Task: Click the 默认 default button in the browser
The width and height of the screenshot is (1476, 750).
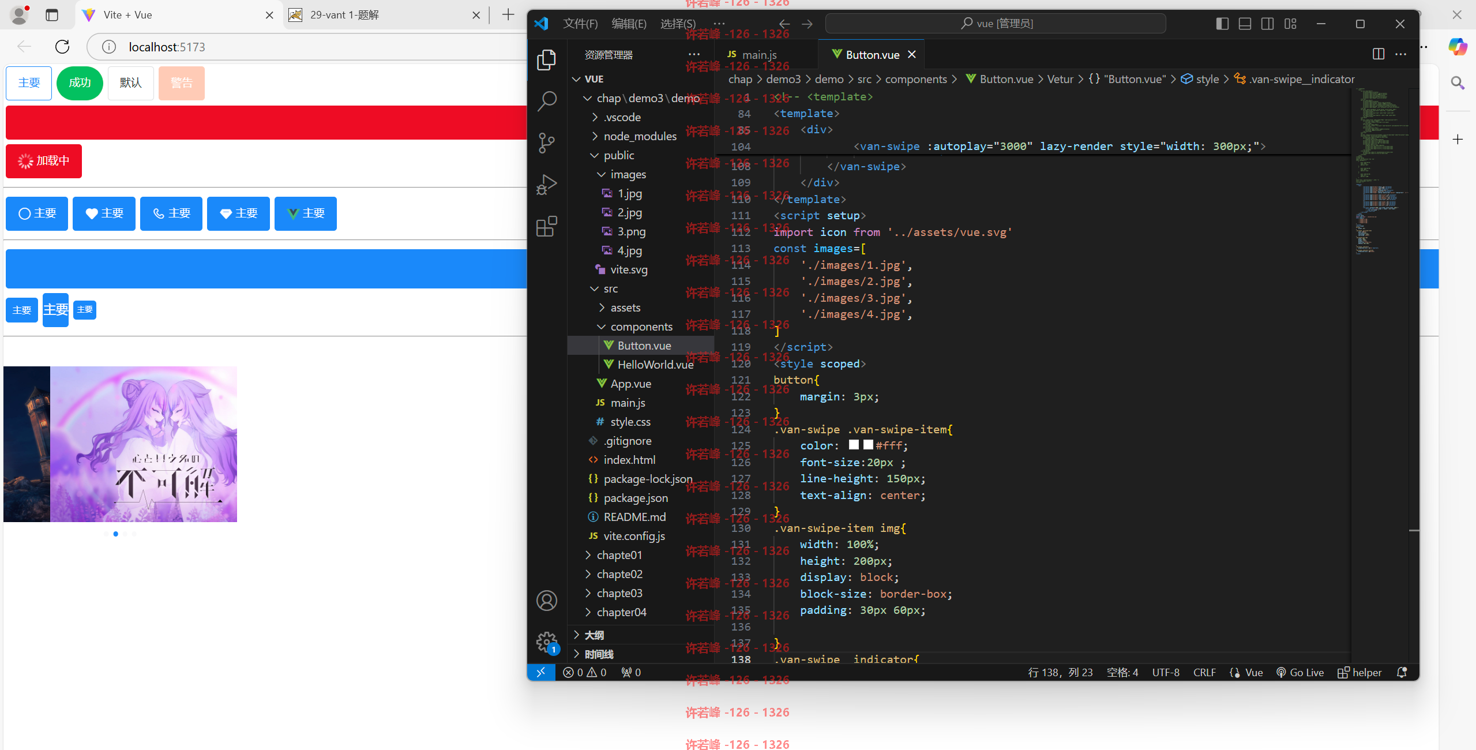Action: click(131, 83)
